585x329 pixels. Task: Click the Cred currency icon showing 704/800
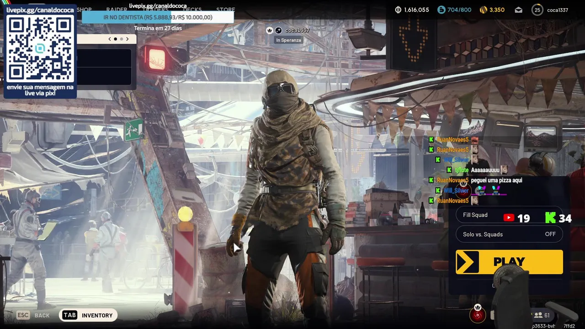[x=441, y=10]
